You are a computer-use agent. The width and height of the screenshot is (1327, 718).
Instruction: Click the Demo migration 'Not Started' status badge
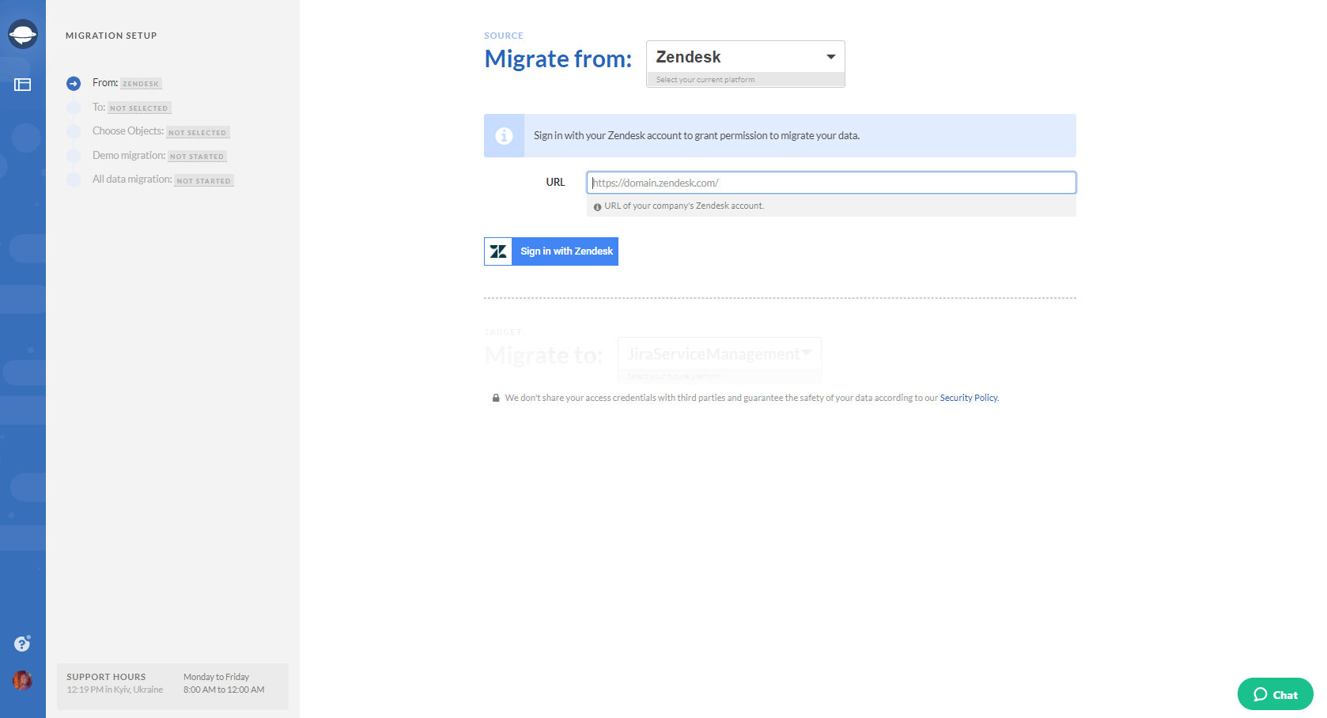[197, 157]
